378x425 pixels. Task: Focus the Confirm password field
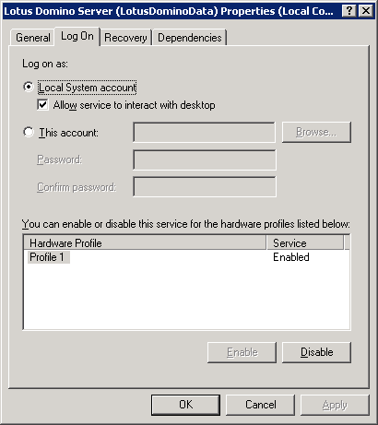205,187
